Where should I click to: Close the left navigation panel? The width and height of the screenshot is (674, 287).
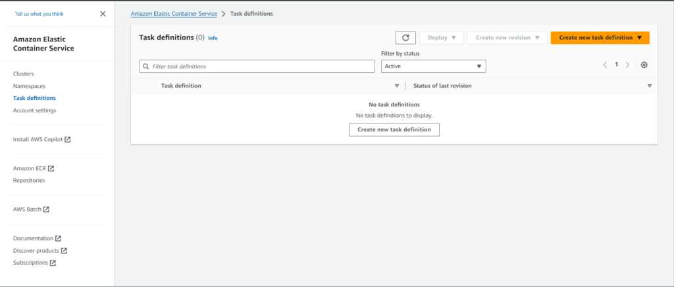point(103,14)
